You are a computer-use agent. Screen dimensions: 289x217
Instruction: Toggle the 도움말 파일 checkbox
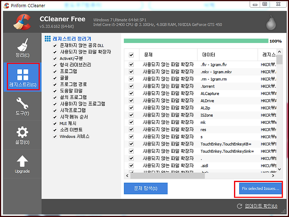pos(55,91)
